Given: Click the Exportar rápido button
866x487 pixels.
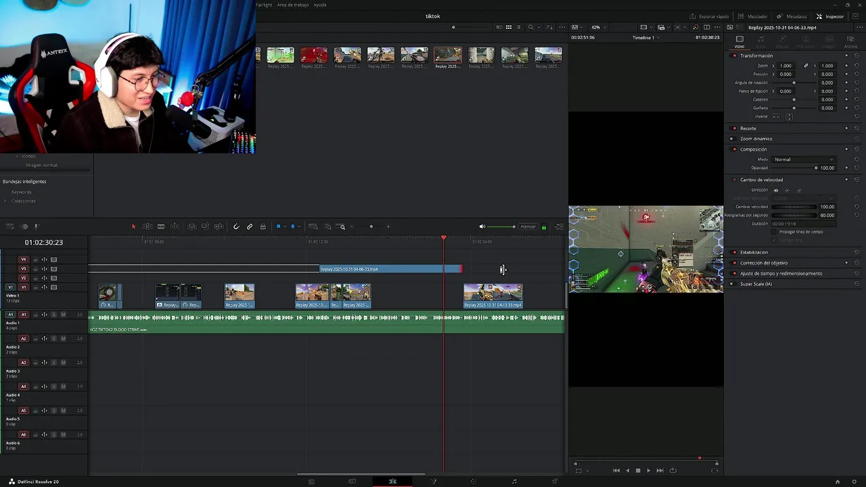Looking at the screenshot, I should pos(709,16).
